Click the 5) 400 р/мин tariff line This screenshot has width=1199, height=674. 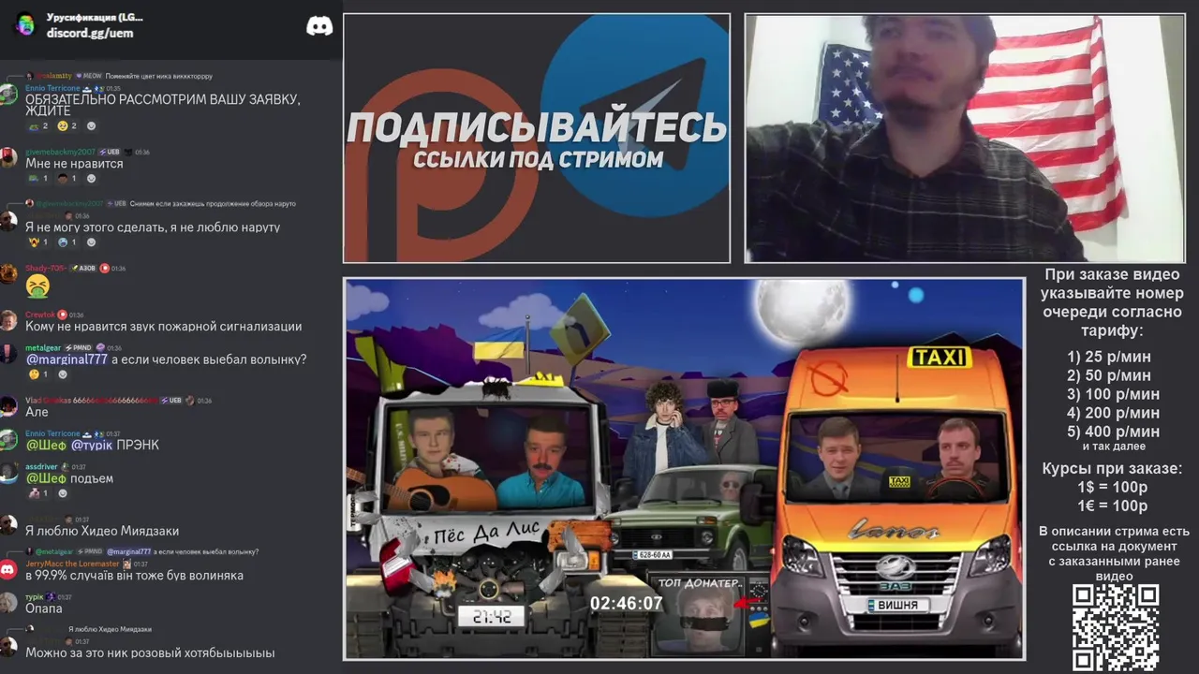tap(1113, 432)
